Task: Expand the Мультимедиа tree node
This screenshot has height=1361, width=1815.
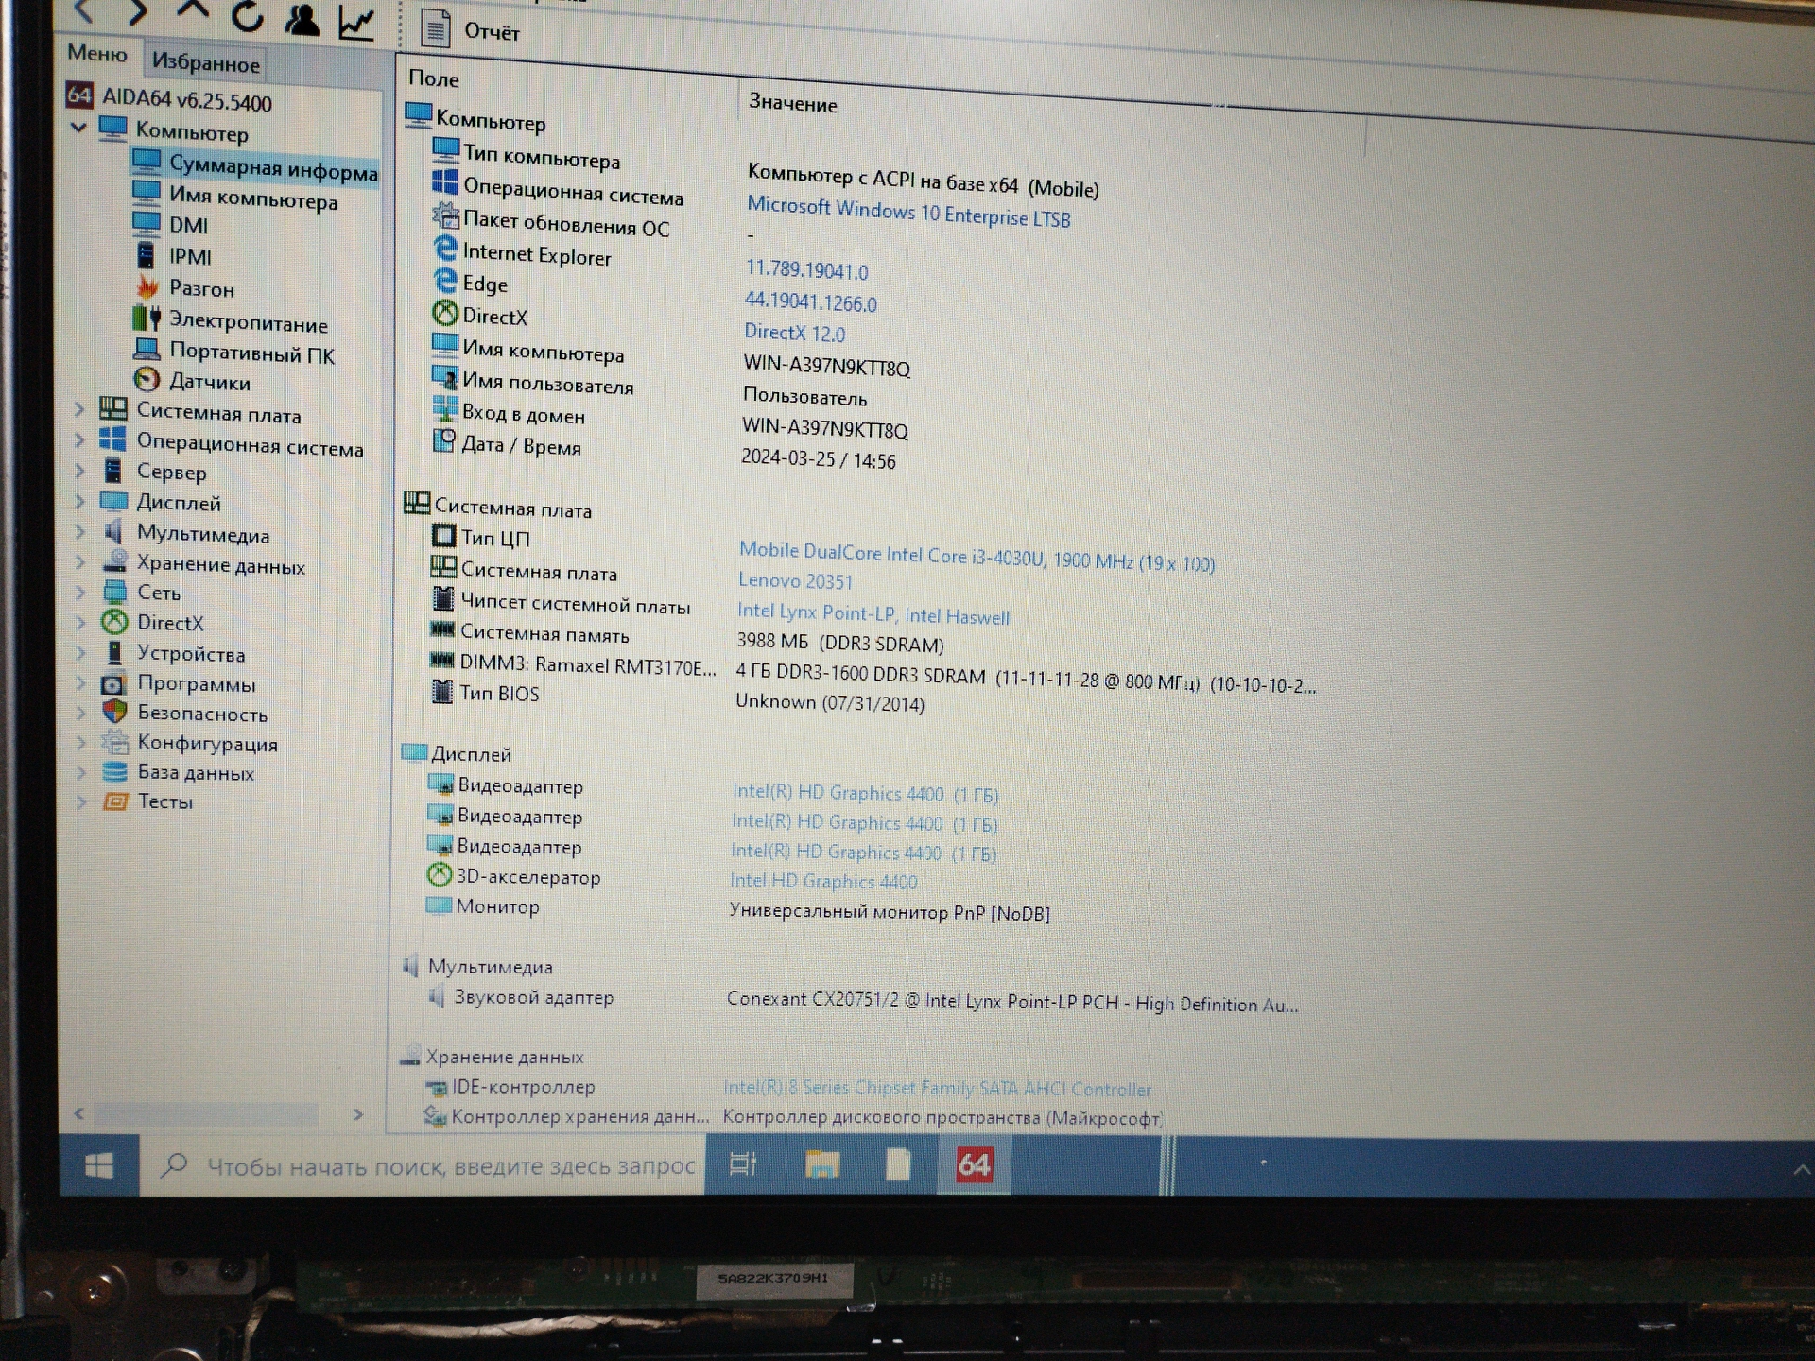Action: click(x=80, y=532)
